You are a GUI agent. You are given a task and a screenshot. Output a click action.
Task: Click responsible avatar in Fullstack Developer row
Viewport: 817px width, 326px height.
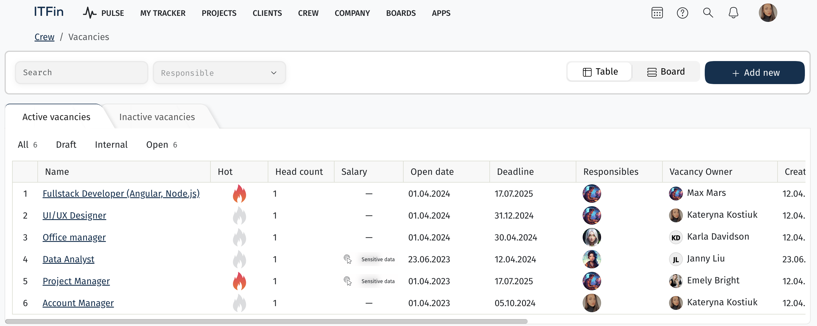(x=592, y=194)
